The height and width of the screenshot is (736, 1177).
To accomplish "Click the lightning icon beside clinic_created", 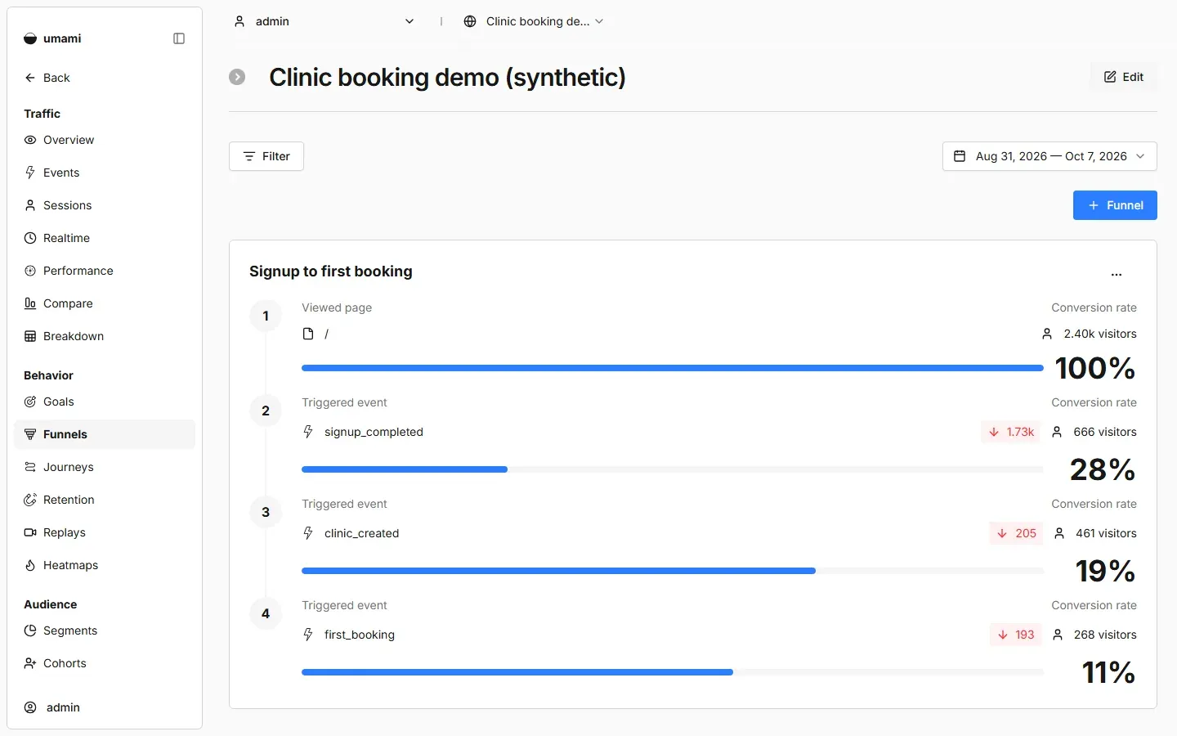I will [308, 533].
